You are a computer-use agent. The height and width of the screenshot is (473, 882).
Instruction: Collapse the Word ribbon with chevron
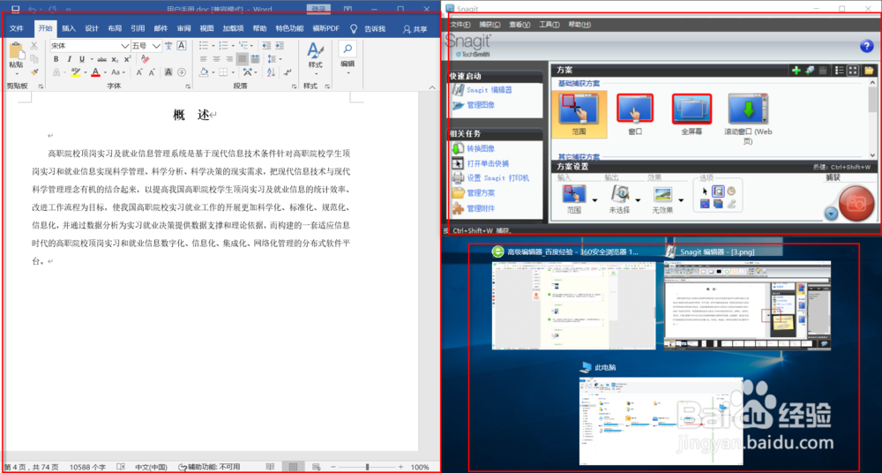(432, 86)
